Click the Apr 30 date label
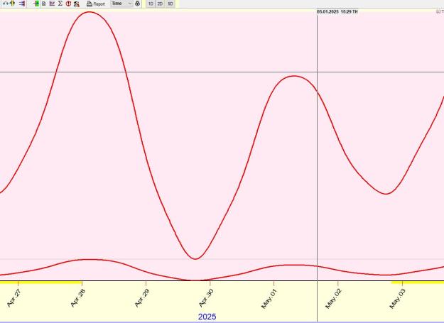This screenshot has width=444, height=323. click(206, 298)
